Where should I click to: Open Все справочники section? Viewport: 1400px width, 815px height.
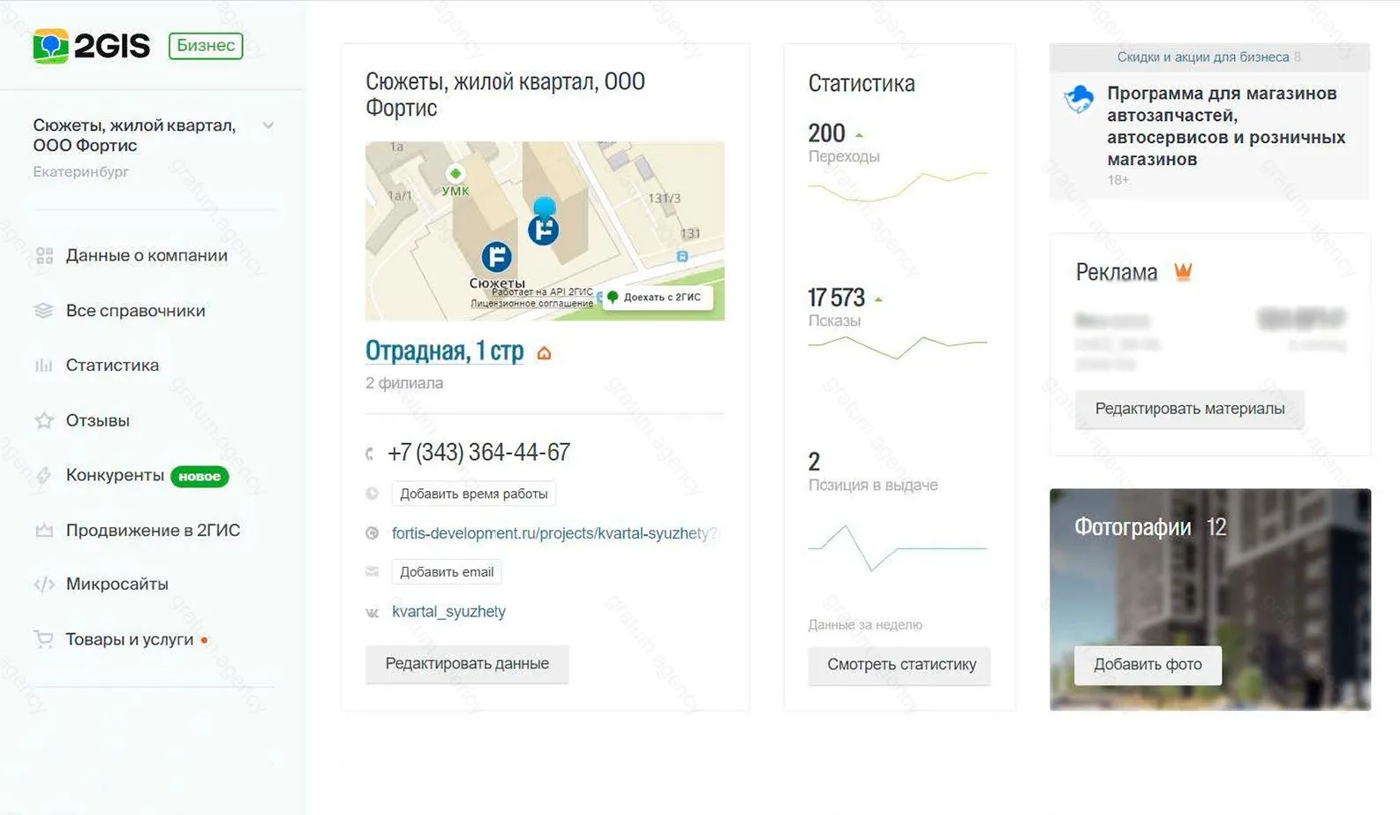135,311
